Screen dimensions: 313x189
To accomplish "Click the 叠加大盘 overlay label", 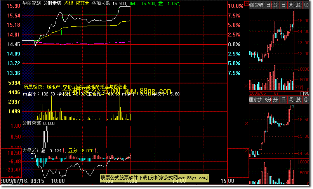I will click(101, 3).
